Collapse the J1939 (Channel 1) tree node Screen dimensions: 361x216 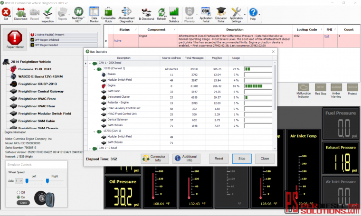(94, 69)
